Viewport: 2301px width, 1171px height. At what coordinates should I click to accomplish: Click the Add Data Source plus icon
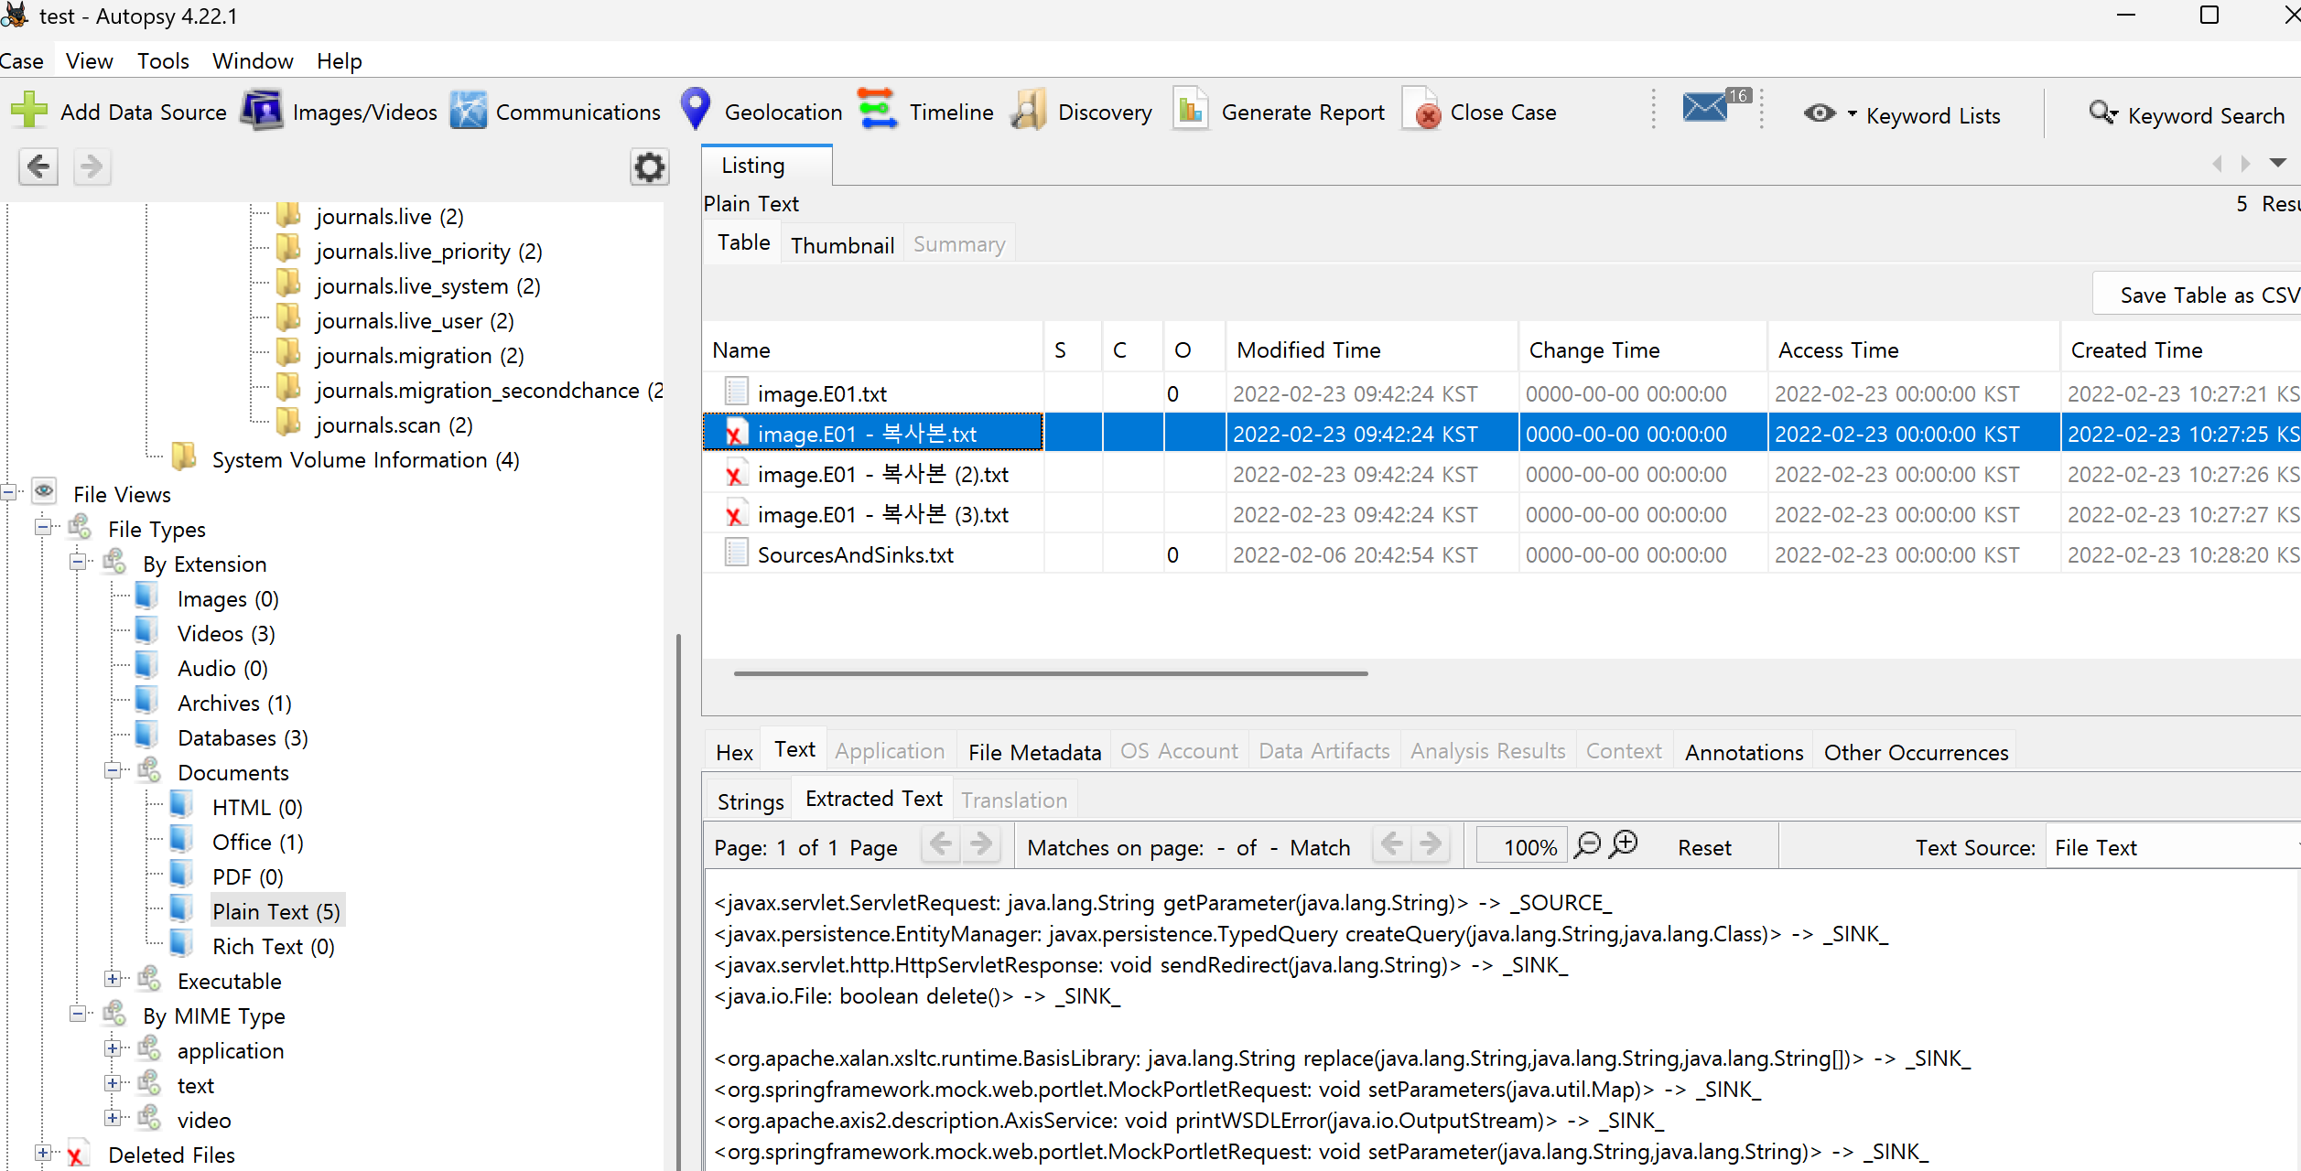click(29, 111)
